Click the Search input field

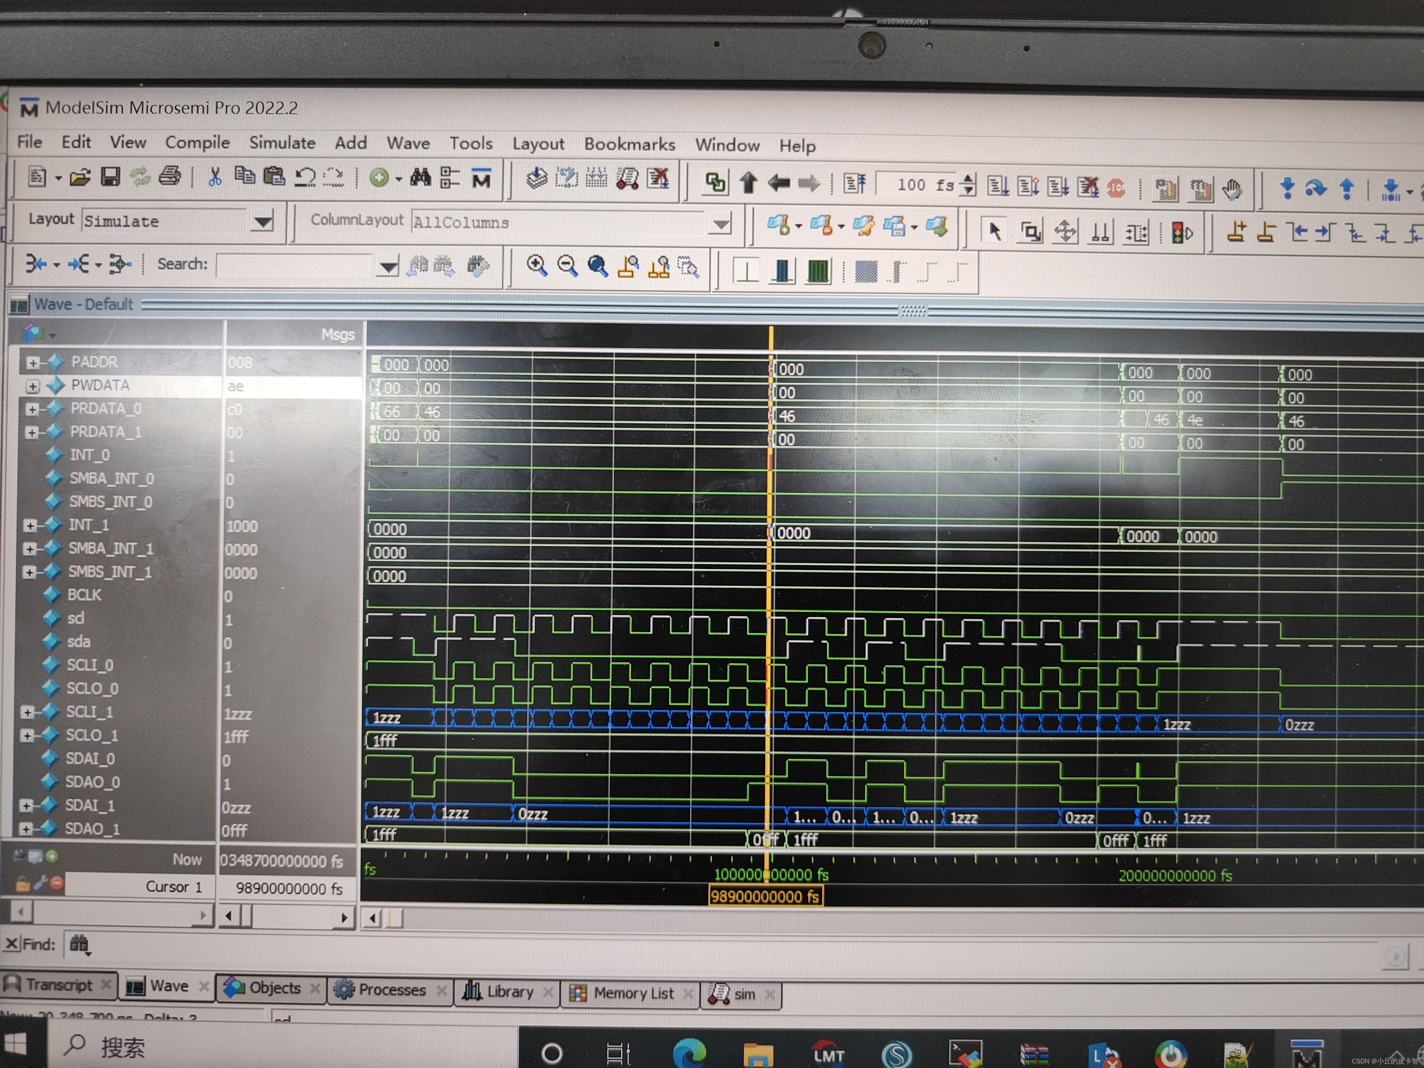(296, 265)
